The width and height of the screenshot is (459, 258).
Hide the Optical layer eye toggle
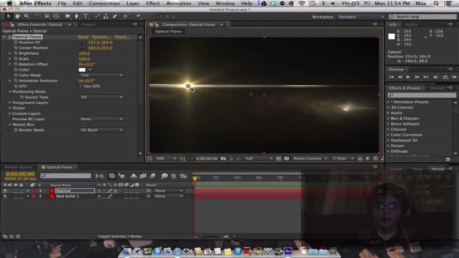(x=5, y=191)
